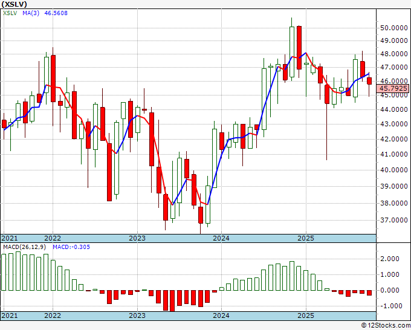Select 2022 on the MACD panel time axis
This screenshot has height=330, width=411.
53,315
